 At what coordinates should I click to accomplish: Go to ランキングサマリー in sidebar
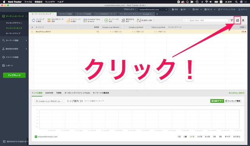click(x=14, y=23)
